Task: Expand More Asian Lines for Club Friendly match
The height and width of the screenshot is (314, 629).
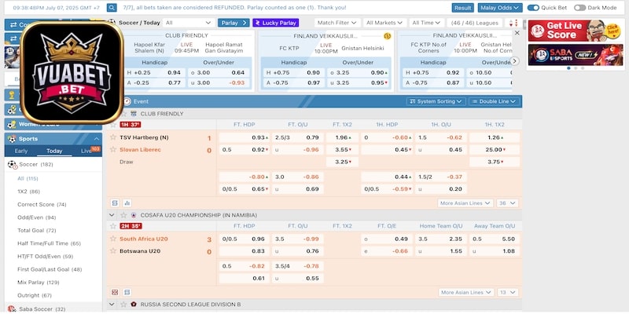Action: (x=465, y=203)
